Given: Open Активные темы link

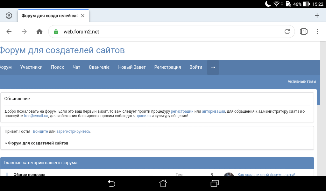Looking at the screenshot, I should coord(302,81).
